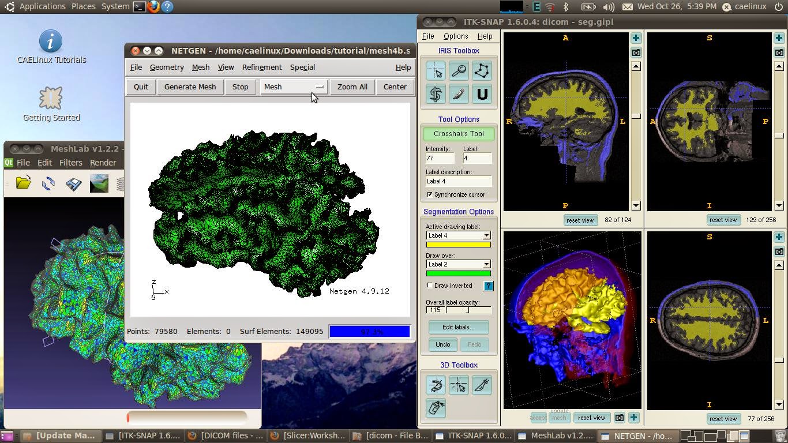The height and width of the screenshot is (443, 788).
Task: Open the Help menu in ITK-SNAP
Action: pyautogui.click(x=485, y=36)
